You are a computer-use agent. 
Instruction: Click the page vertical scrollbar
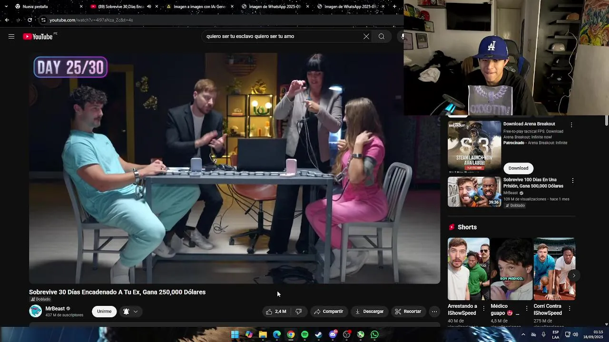606,121
